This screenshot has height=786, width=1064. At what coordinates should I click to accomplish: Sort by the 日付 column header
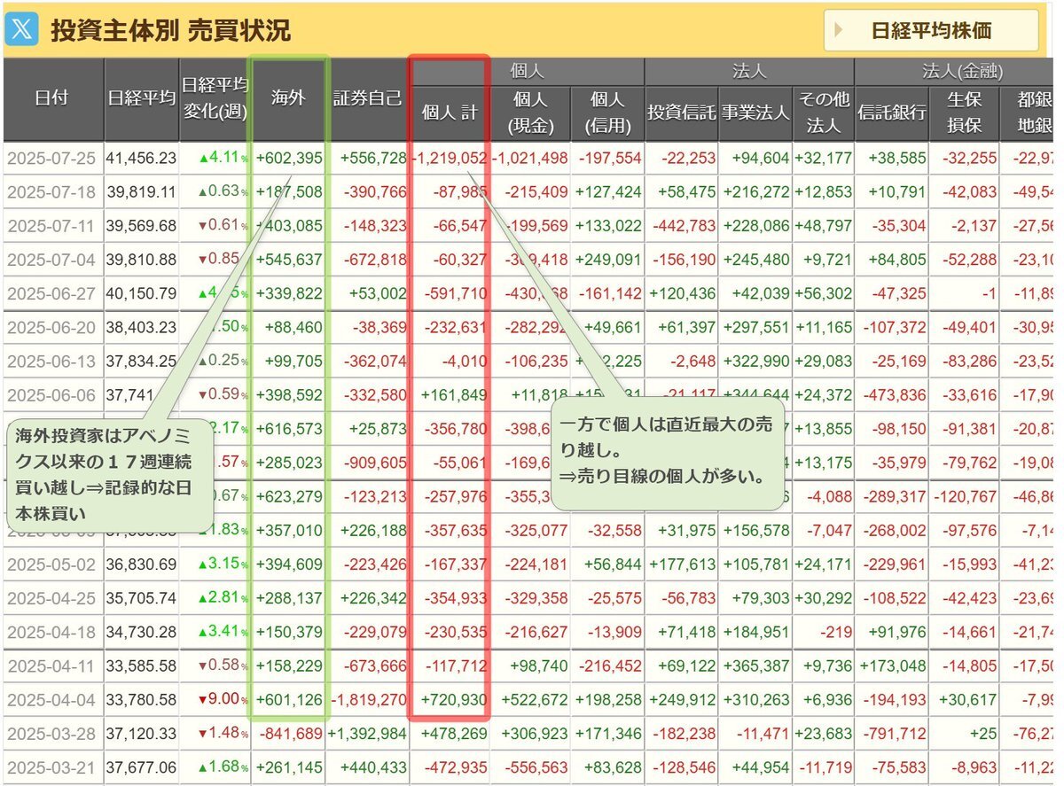52,98
